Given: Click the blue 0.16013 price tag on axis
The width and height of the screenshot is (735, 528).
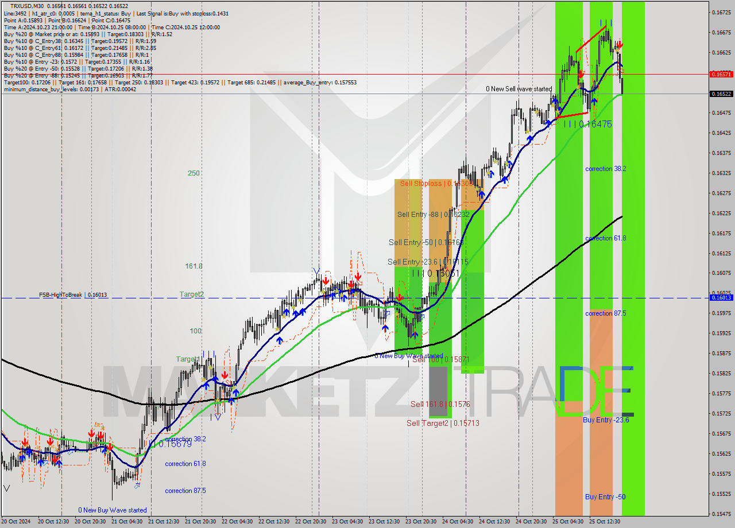Looking at the screenshot, I should pos(721,298).
